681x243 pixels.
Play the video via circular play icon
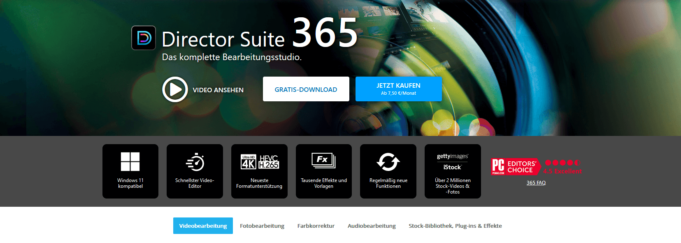pyautogui.click(x=175, y=89)
